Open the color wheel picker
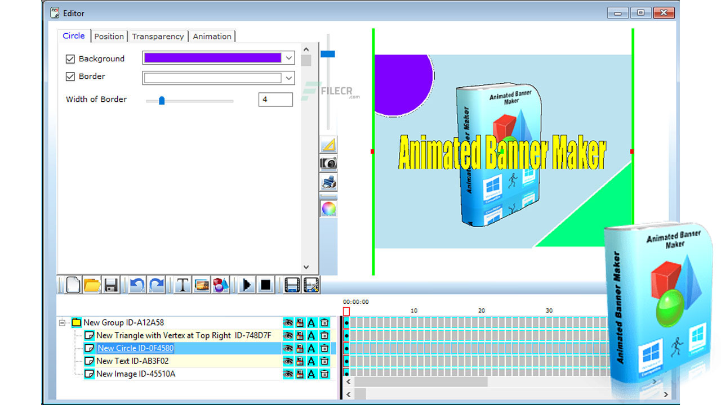 (328, 208)
